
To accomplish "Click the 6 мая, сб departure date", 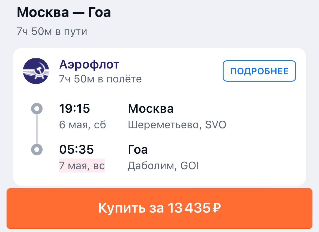I will (83, 125).
